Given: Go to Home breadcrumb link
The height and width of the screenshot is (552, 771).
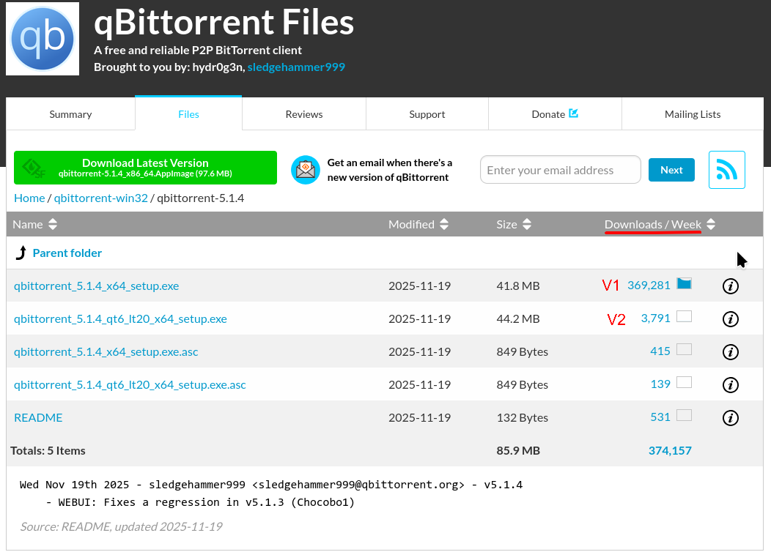Looking at the screenshot, I should pos(29,198).
